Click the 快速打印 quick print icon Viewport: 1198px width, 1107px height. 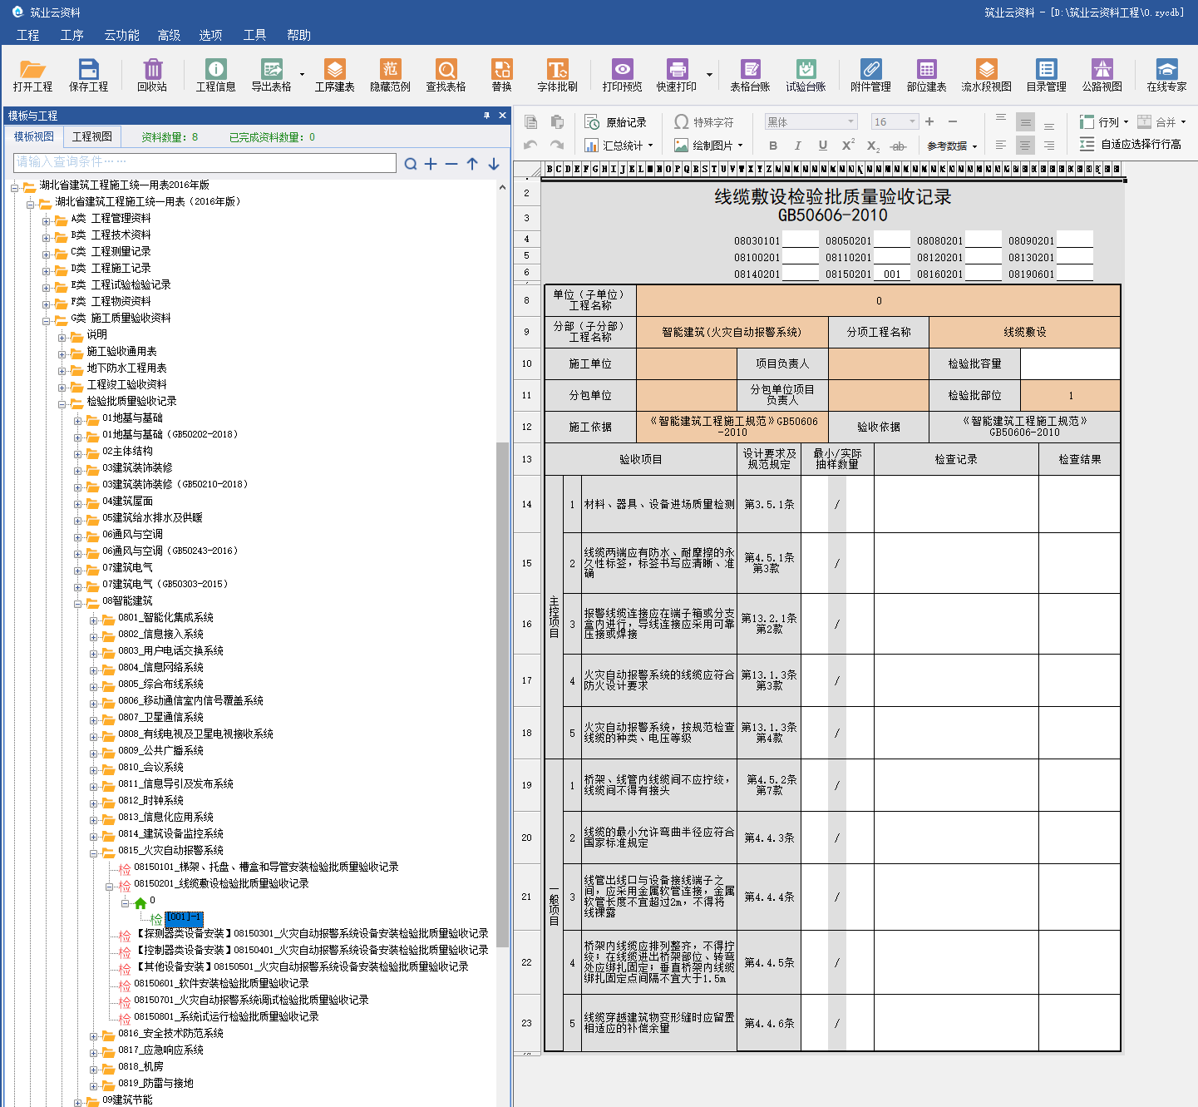(677, 75)
